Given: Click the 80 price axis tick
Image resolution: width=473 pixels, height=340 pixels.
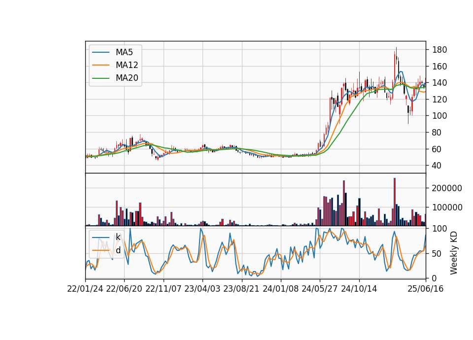Looking at the screenshot, I should click(437, 133).
